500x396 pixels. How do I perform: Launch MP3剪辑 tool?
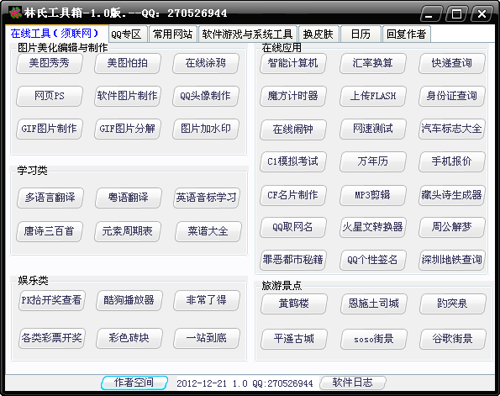tap(373, 195)
